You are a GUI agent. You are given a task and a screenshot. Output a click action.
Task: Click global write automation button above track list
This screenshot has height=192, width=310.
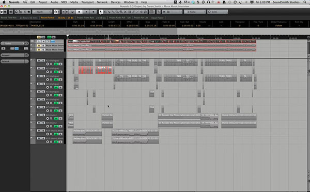53,37
